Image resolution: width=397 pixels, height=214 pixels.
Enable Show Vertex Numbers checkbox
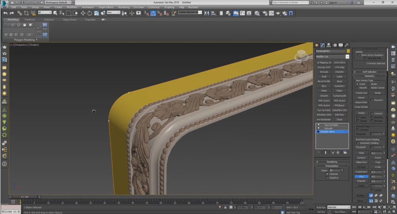358,55
